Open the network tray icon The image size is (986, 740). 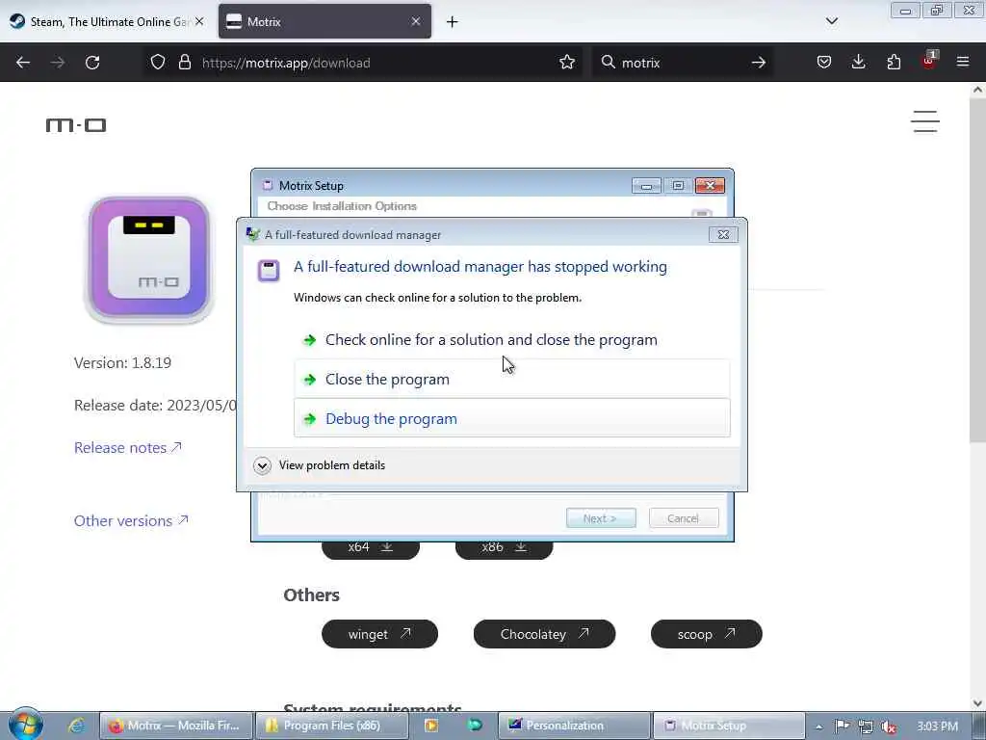pos(866,727)
